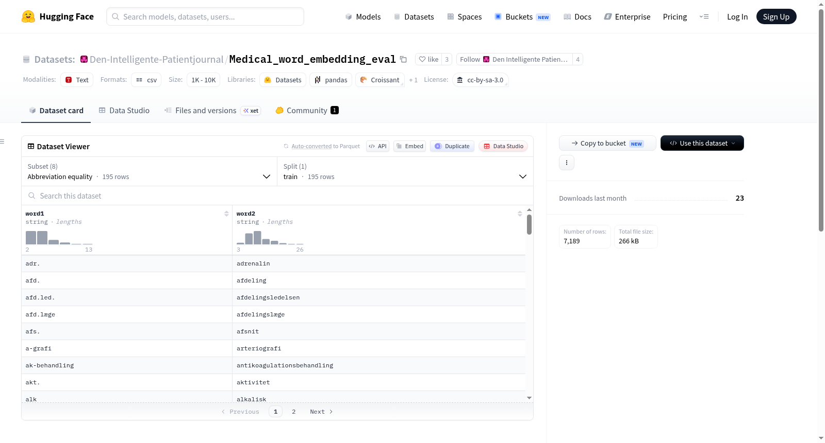Open the Use this dataset dropdown

click(x=702, y=143)
